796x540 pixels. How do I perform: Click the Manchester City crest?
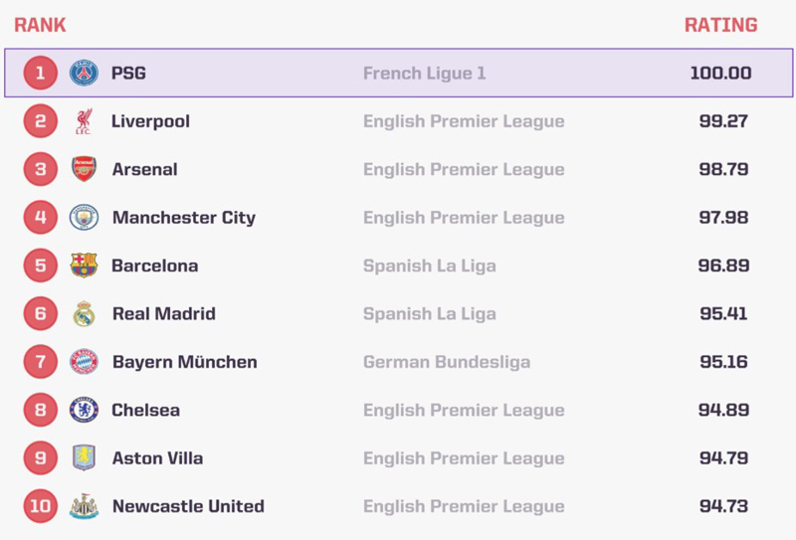84,217
